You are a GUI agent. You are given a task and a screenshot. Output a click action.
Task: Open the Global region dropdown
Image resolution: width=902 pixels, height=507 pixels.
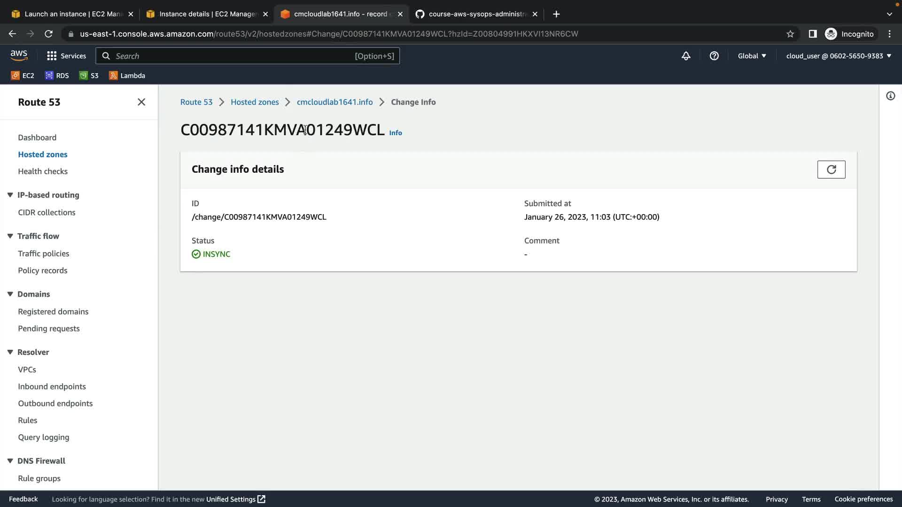(x=752, y=56)
